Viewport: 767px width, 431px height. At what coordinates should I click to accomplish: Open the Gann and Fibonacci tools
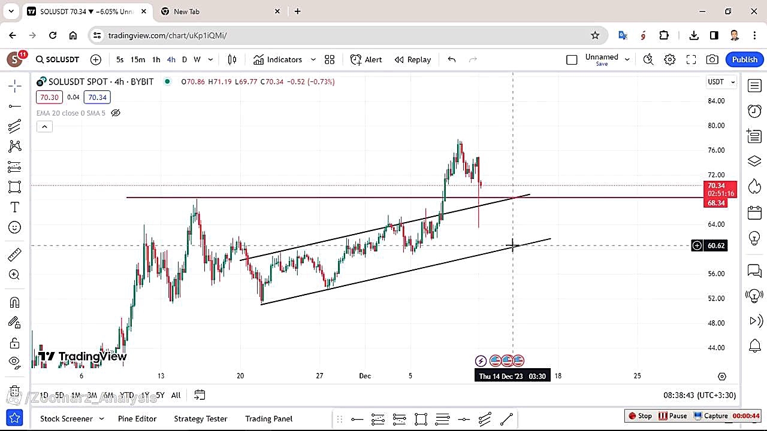15,126
